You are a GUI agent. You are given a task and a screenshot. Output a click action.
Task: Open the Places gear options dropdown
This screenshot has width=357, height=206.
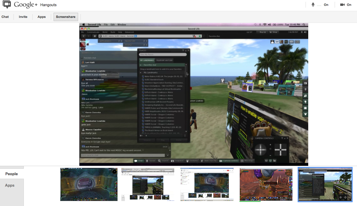click(141, 136)
